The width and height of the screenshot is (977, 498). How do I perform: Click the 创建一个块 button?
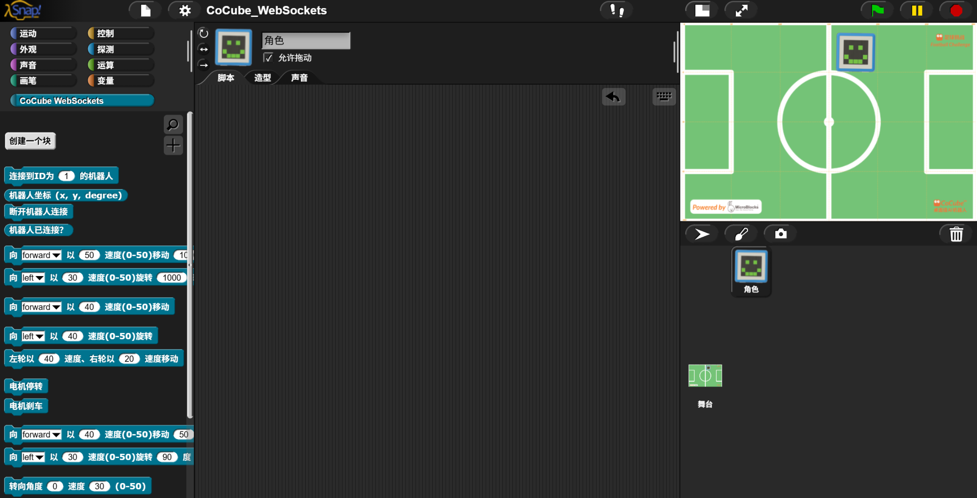(30, 141)
